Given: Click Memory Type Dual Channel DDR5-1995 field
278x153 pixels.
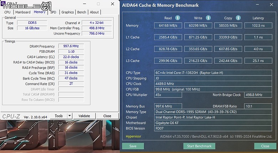Looking at the screenshot, I should tap(213, 112).
